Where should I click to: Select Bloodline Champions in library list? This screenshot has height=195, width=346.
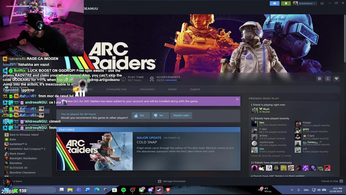[22, 173]
